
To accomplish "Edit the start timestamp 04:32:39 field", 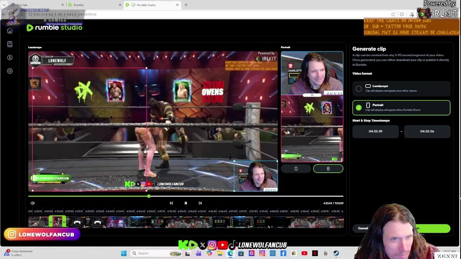I will coord(375,131).
